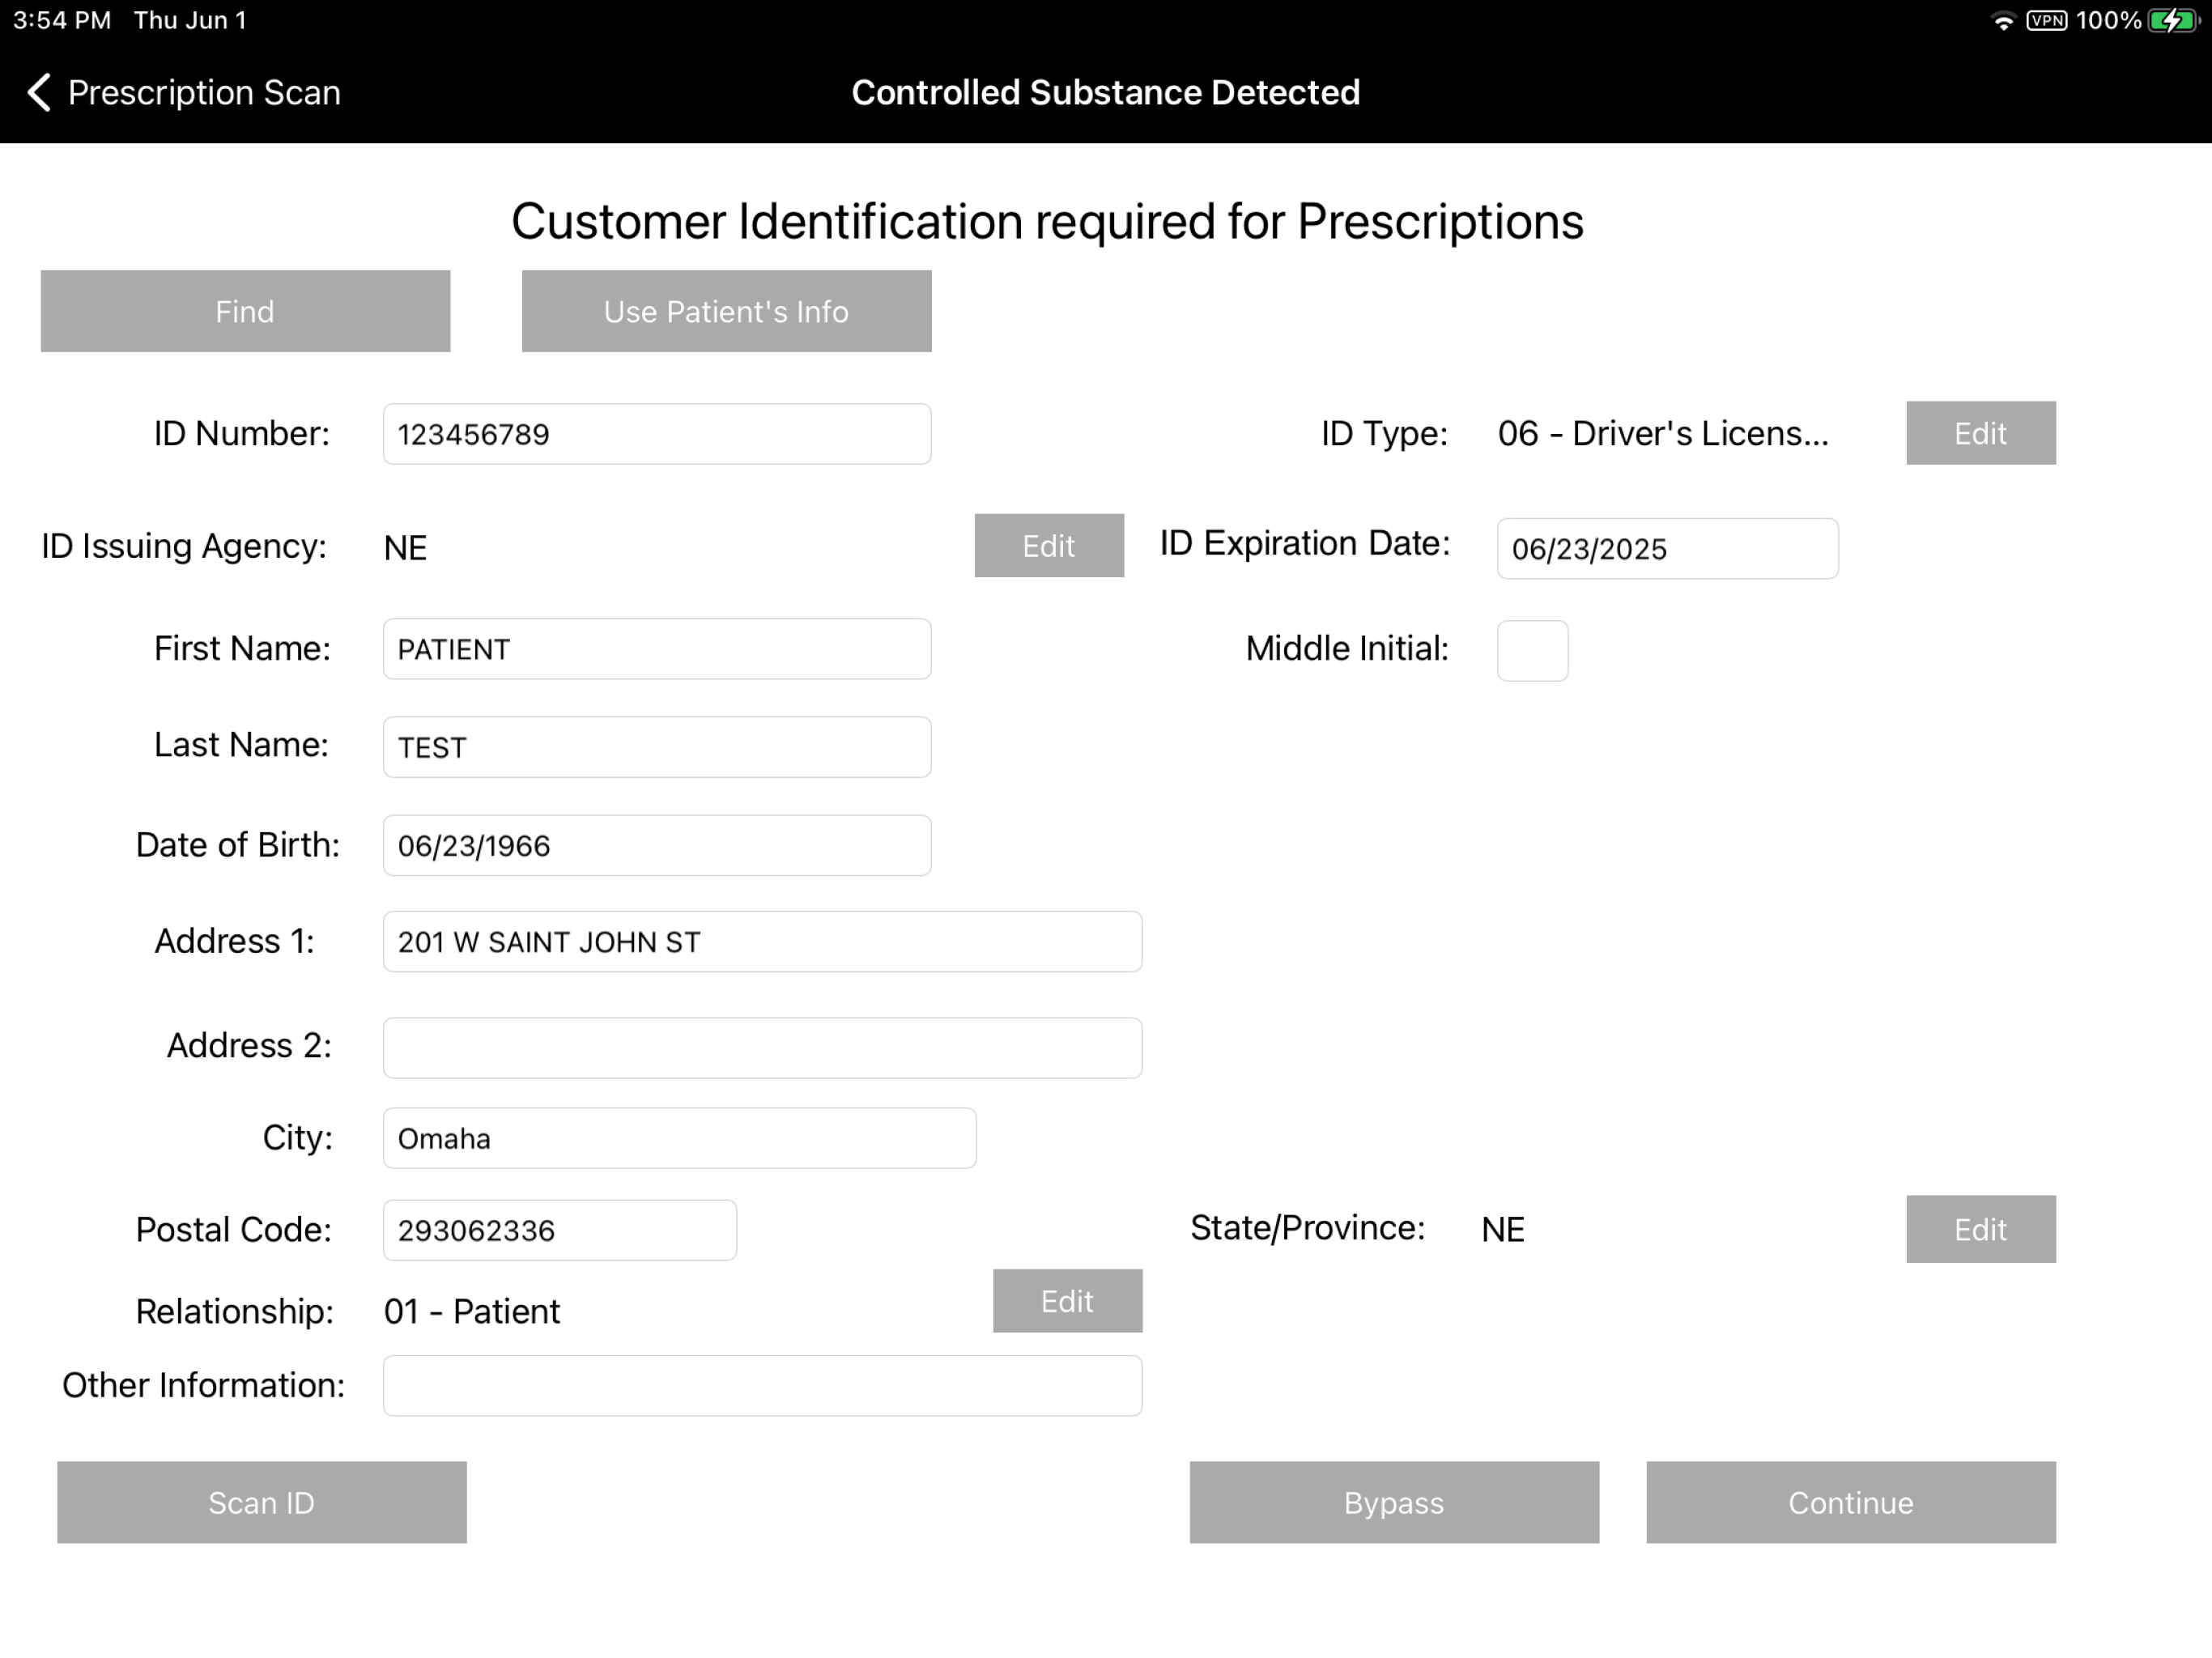Click the Find button
2212x1658 pixels.
[x=245, y=311]
